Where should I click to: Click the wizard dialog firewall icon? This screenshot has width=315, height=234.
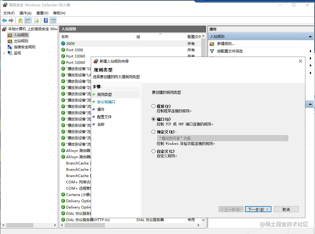(x=96, y=61)
